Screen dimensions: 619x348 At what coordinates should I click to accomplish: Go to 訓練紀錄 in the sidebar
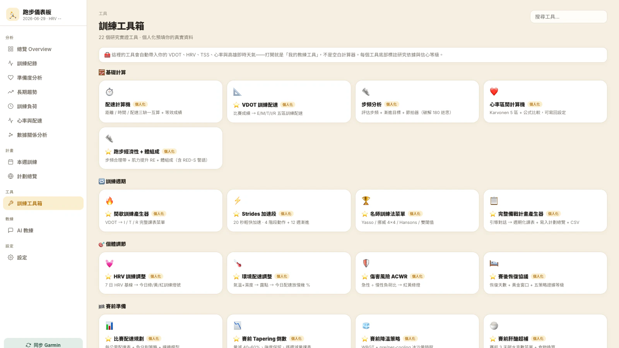(x=43, y=63)
